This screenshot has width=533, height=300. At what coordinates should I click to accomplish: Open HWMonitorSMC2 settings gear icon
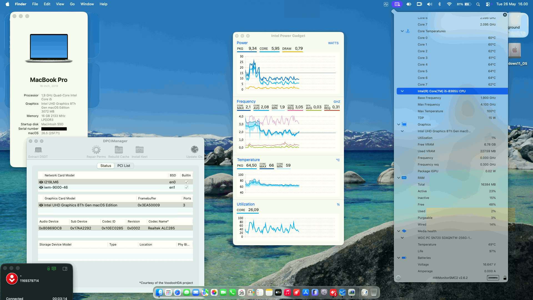[398, 278]
